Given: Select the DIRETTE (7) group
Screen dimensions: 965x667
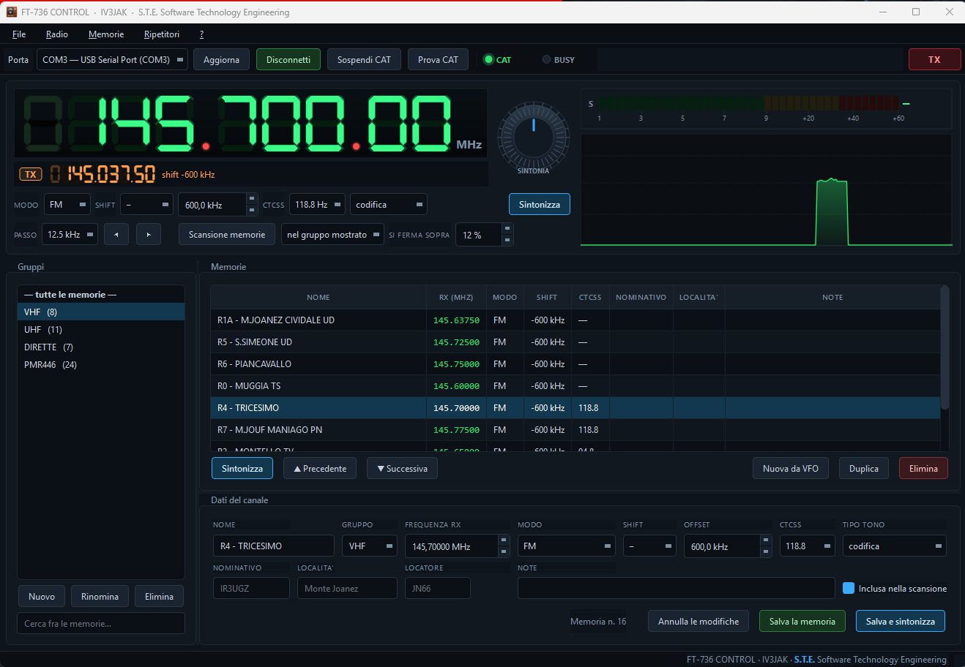Looking at the screenshot, I should tap(101, 347).
